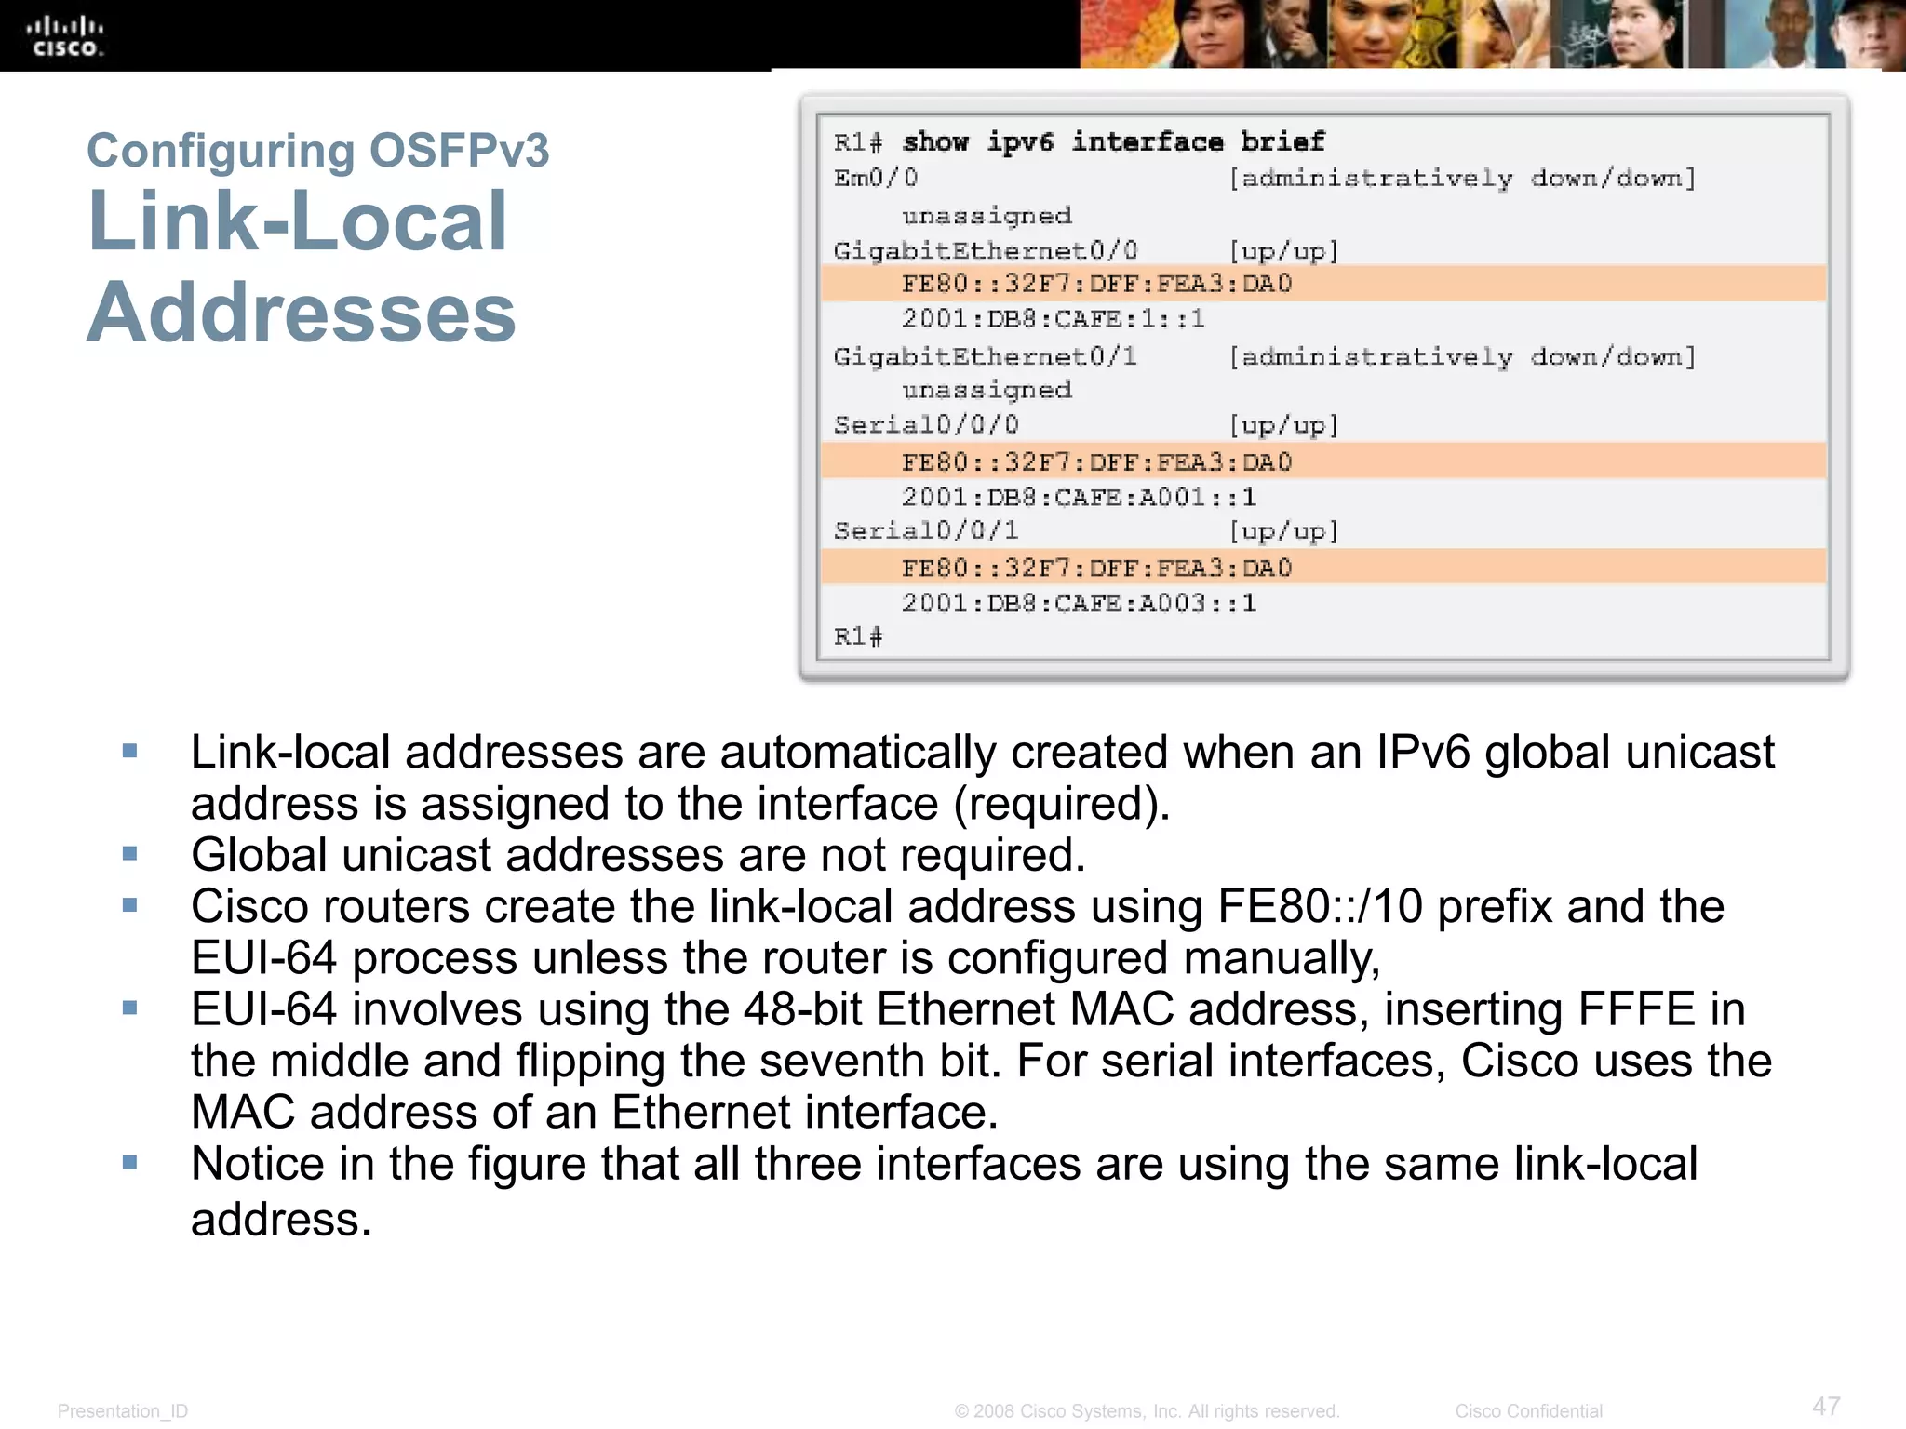Click the bullet starting 'Notice in the figure'
1906x1429 pixels.
tap(945, 1191)
